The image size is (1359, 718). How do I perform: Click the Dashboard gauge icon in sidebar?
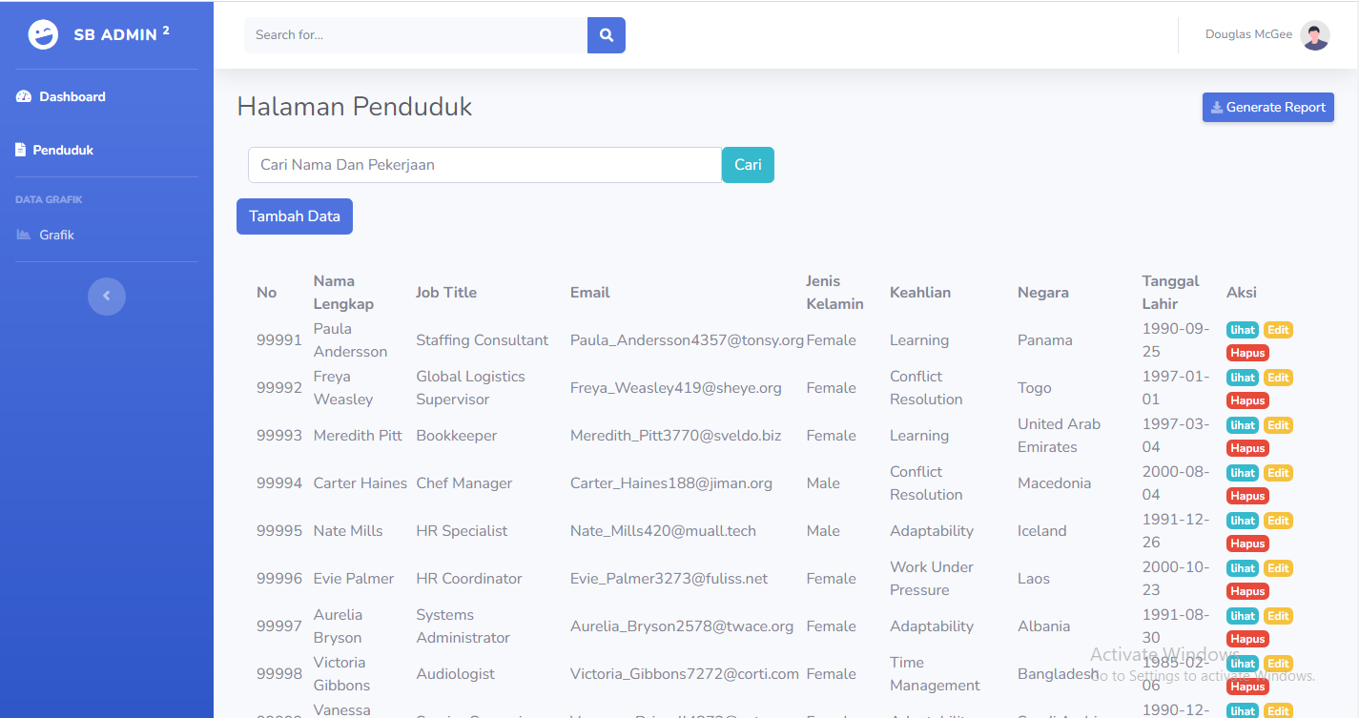24,96
